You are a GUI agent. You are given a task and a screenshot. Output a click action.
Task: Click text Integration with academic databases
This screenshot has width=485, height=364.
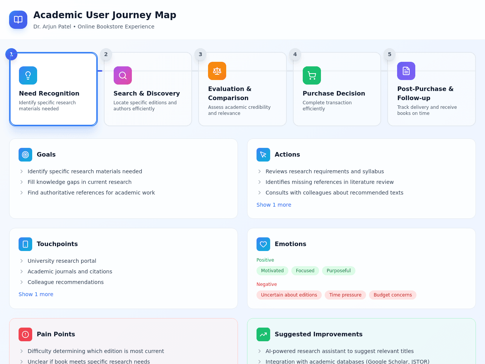[x=347, y=361]
